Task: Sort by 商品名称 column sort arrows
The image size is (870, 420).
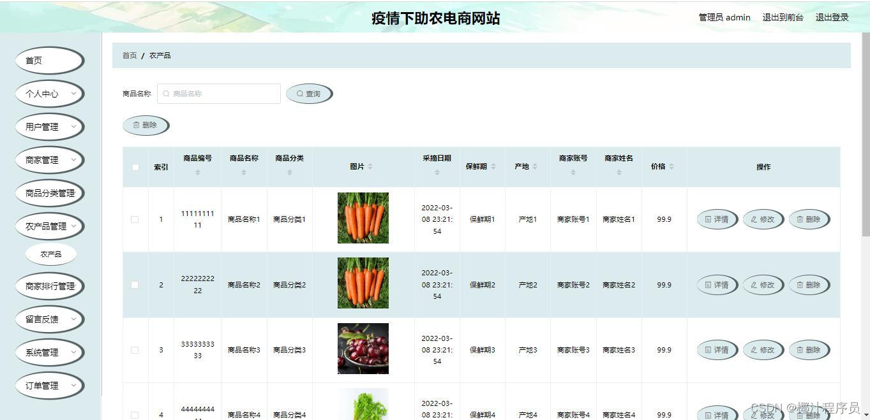Action: (x=243, y=173)
